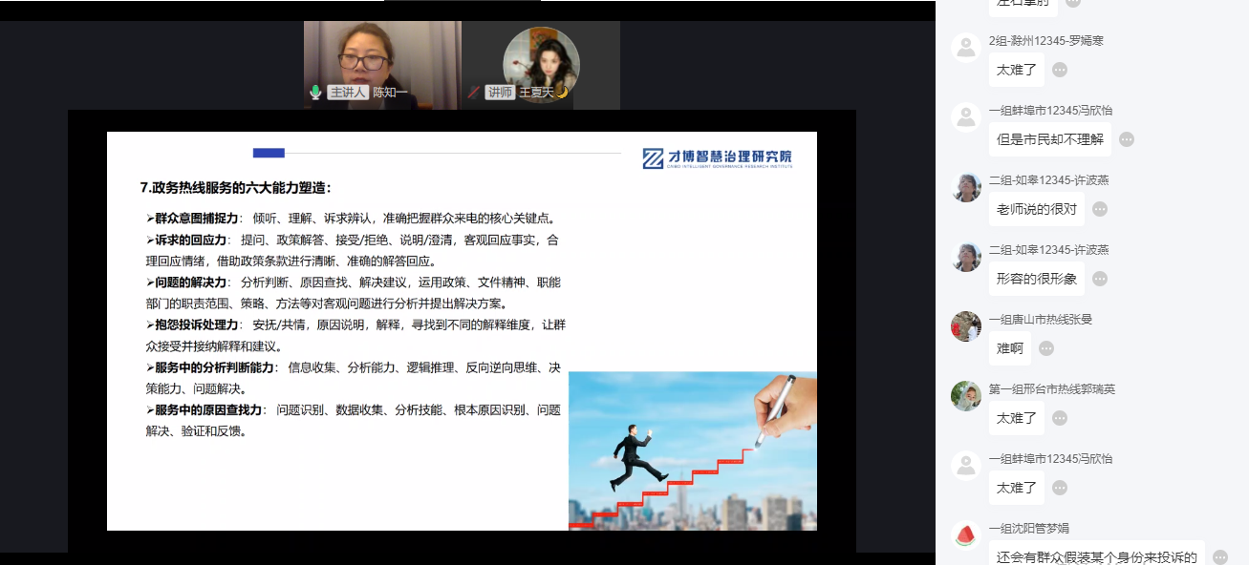Image resolution: width=1249 pixels, height=565 pixels.
Task: Click more icon on 郭瑞英's '太难了' message
Action: 1060,418
